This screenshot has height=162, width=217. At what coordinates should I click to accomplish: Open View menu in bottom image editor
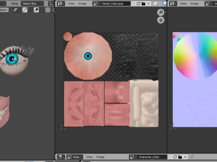click(89, 157)
